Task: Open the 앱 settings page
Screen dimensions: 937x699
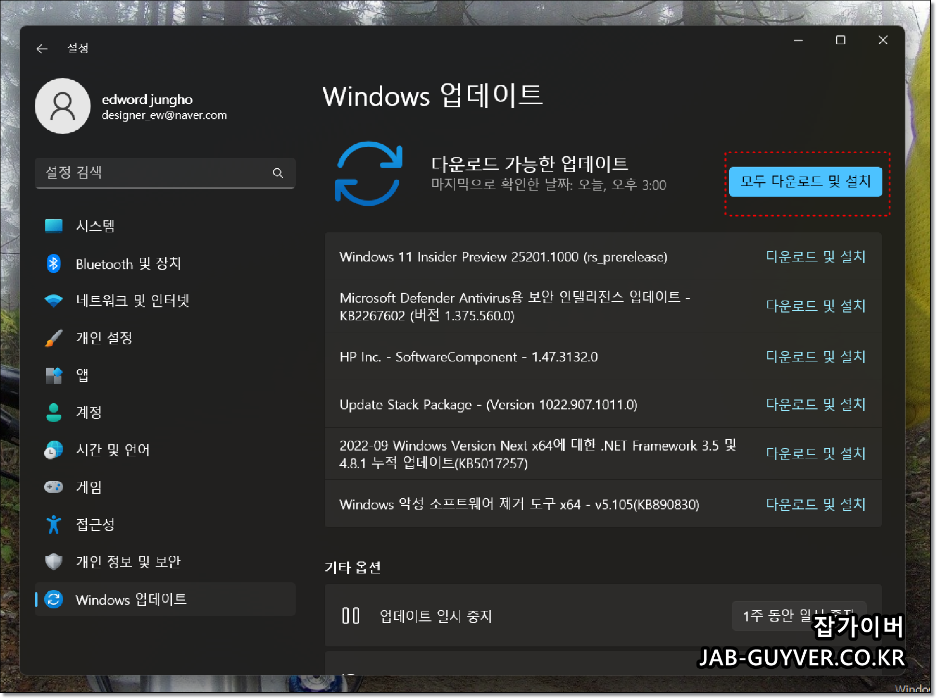Action: coord(165,375)
